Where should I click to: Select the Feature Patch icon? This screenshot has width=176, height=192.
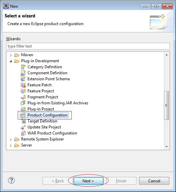coord(23,85)
